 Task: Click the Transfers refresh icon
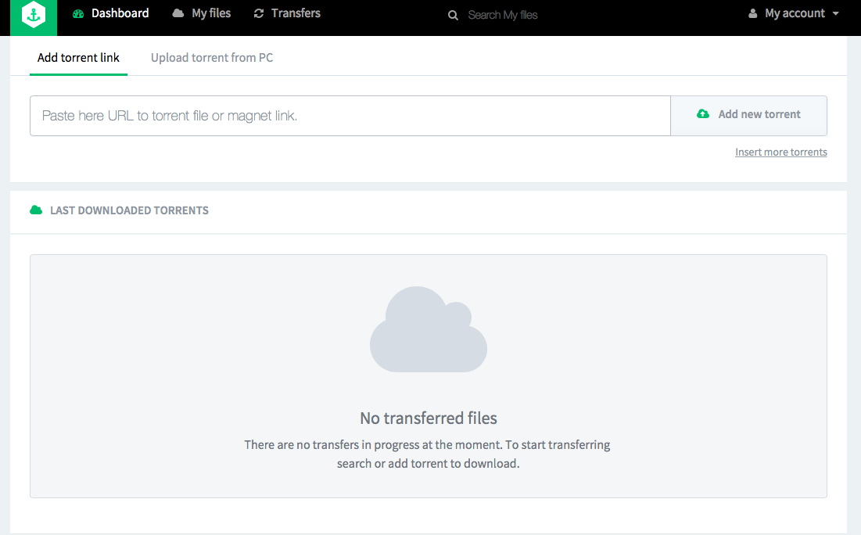click(259, 13)
